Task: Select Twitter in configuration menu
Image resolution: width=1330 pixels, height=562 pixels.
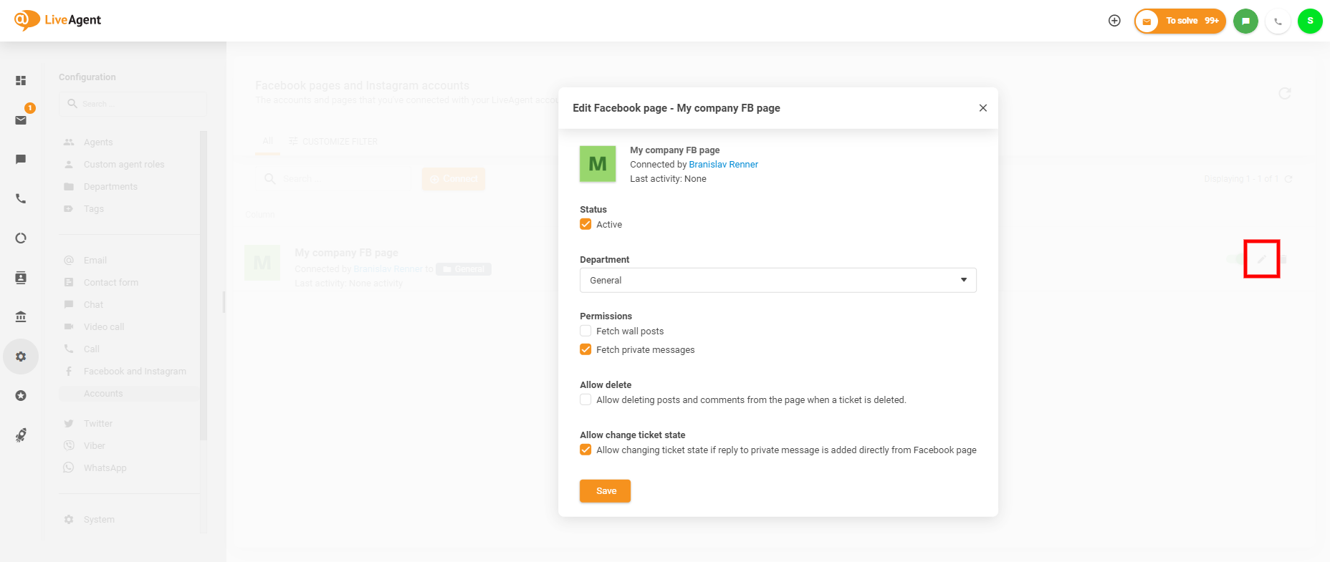Action: click(98, 424)
